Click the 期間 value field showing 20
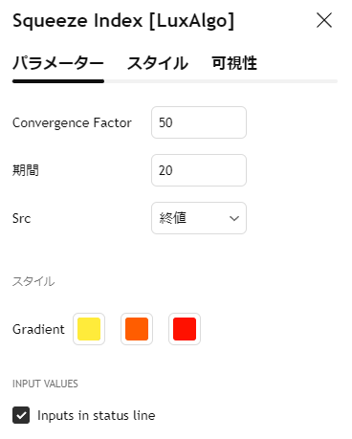Screen dimensions: 352x439 [199, 170]
